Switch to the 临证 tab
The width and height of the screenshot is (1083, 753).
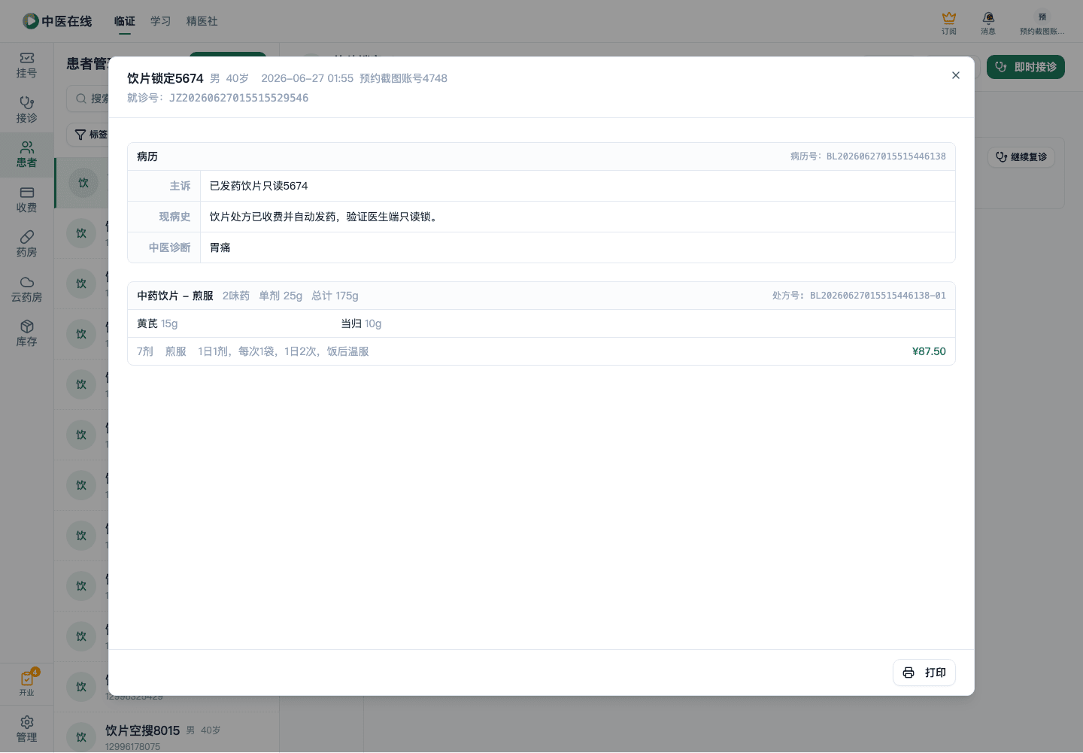pyautogui.click(x=124, y=21)
